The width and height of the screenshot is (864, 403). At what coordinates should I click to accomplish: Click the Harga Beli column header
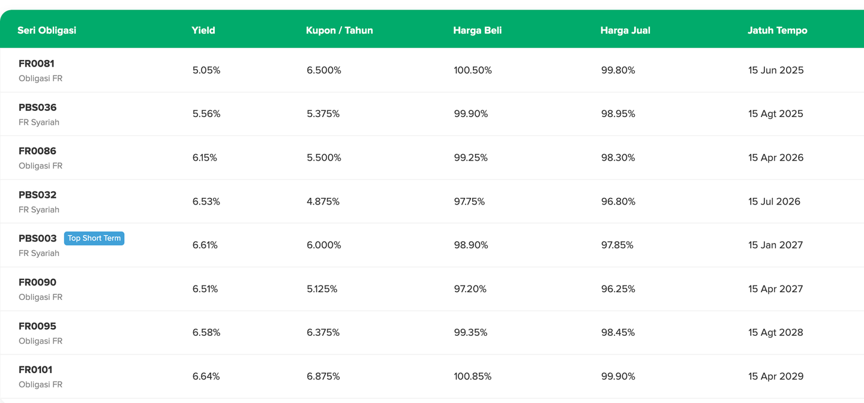tap(477, 30)
